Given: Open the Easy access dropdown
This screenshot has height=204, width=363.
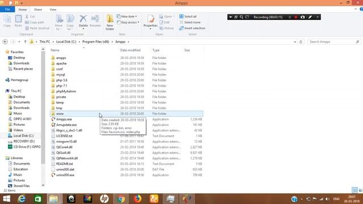Looking at the screenshot, I should (x=128, y=22).
